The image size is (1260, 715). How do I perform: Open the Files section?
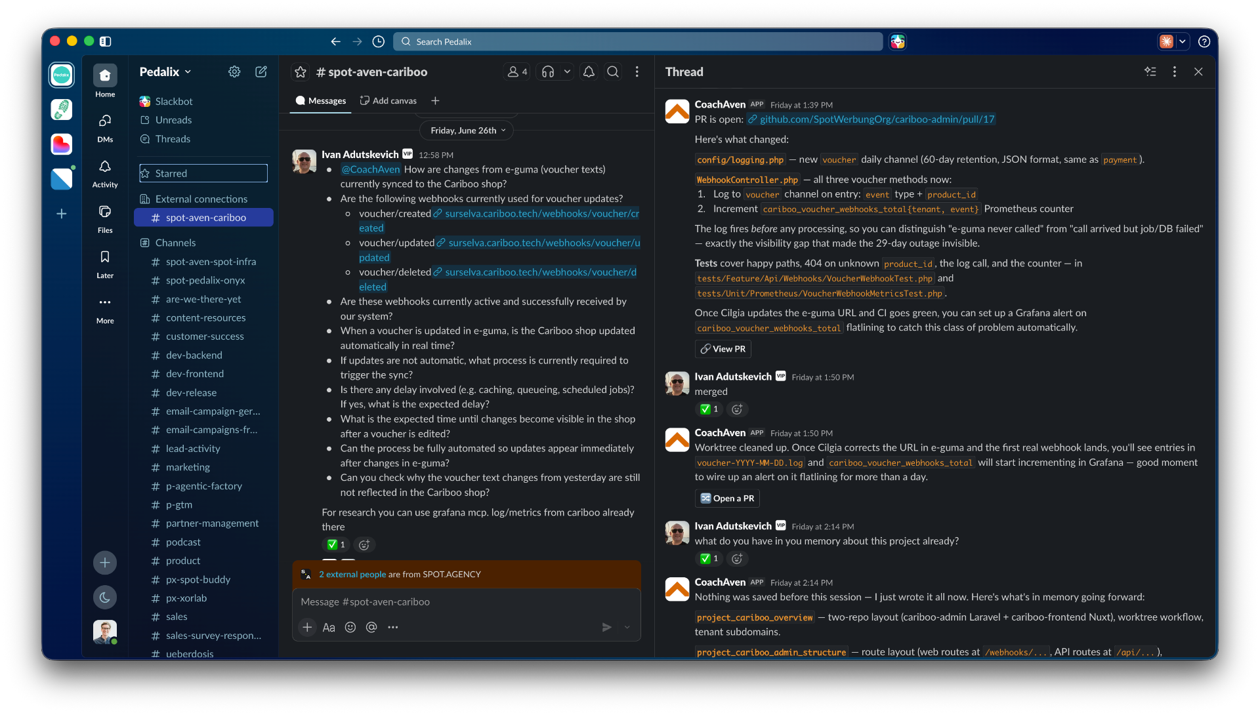pyautogui.click(x=105, y=218)
